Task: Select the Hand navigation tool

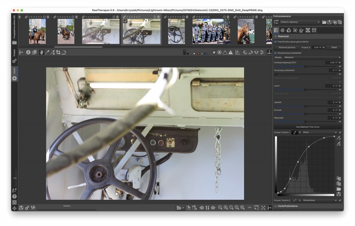Action: tap(41, 52)
